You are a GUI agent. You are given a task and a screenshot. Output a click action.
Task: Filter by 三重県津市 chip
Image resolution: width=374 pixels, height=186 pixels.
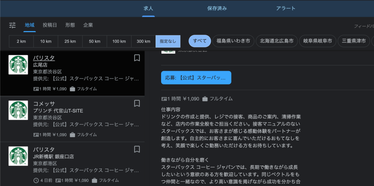pyautogui.click(x=354, y=41)
